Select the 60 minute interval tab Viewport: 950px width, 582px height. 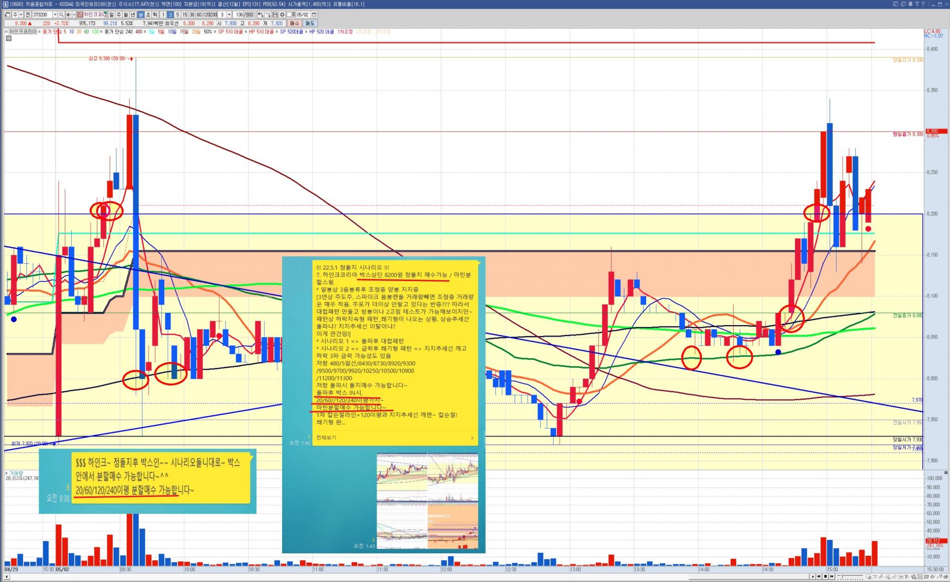pos(199,15)
